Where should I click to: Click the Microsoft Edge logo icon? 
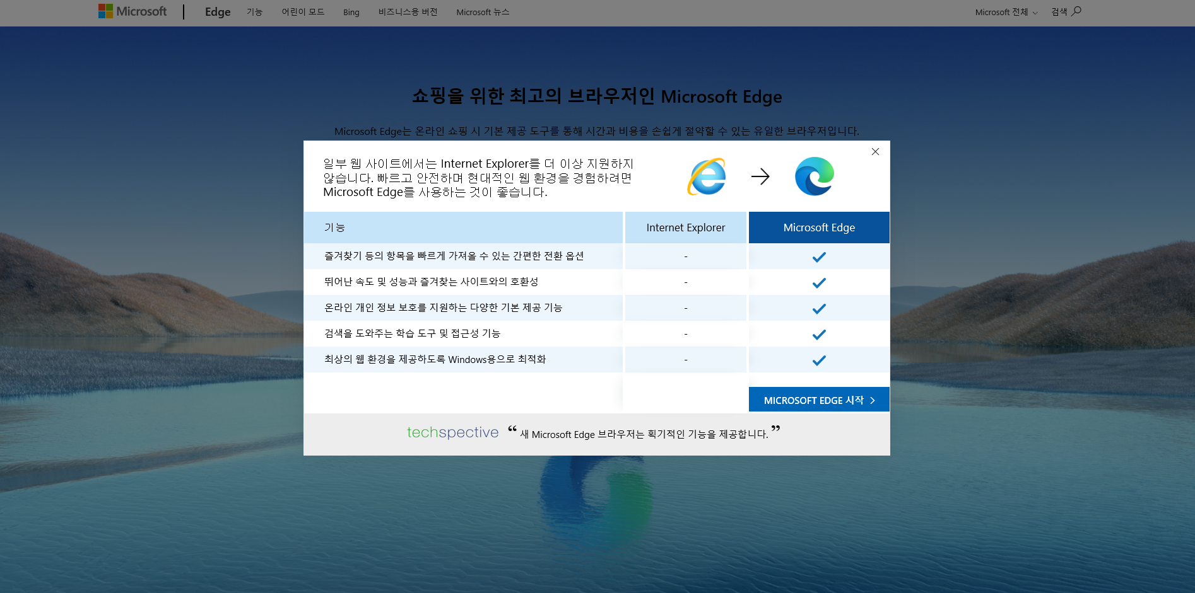[815, 176]
